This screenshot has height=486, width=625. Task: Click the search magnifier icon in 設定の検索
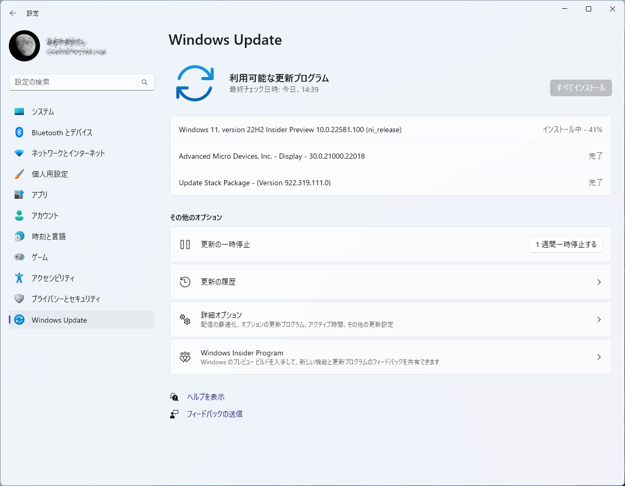[145, 82]
